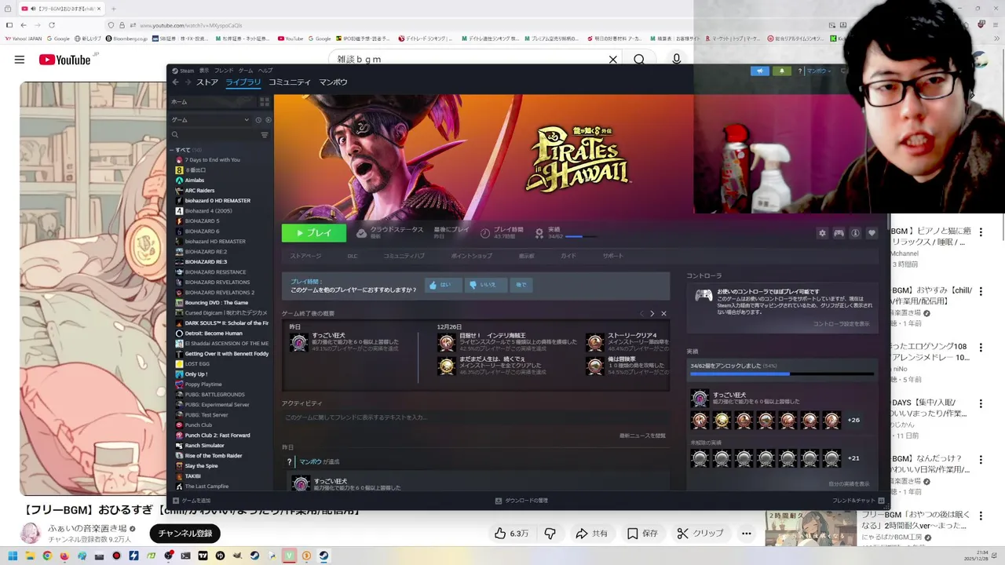
Task: Open フレンド&チャット panel
Action: point(858,501)
